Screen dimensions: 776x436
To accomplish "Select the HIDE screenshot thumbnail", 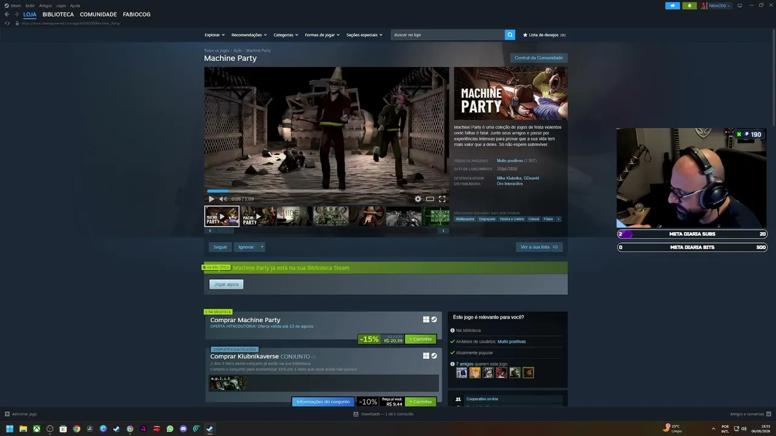I will pos(294,216).
